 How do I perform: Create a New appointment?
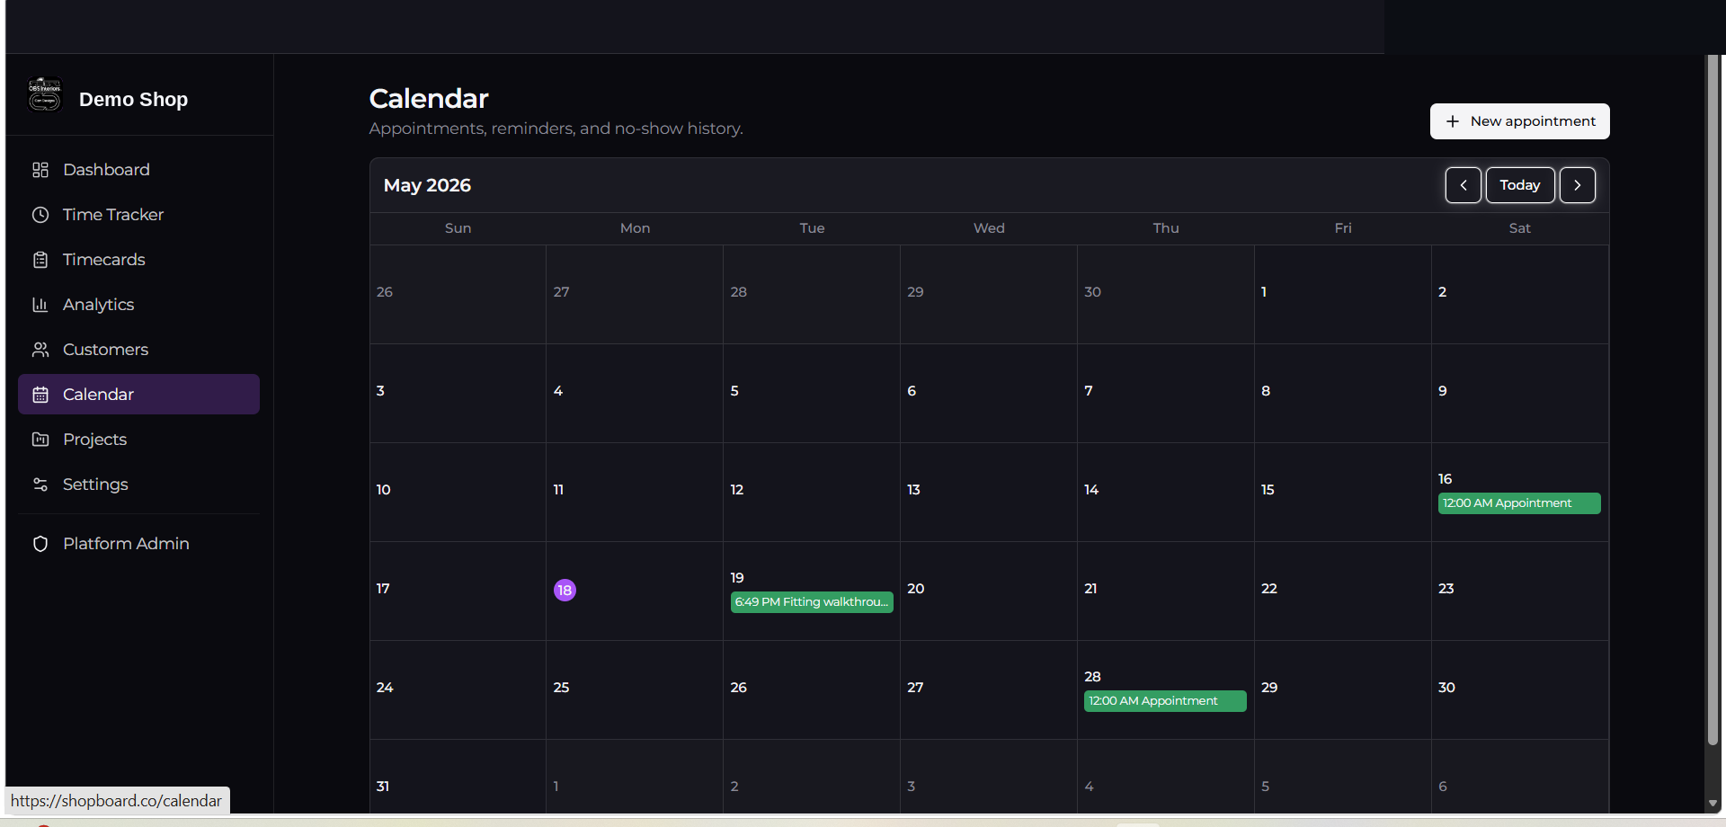coord(1519,121)
